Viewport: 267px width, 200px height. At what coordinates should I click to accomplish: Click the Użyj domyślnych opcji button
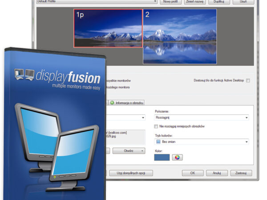click(131, 173)
